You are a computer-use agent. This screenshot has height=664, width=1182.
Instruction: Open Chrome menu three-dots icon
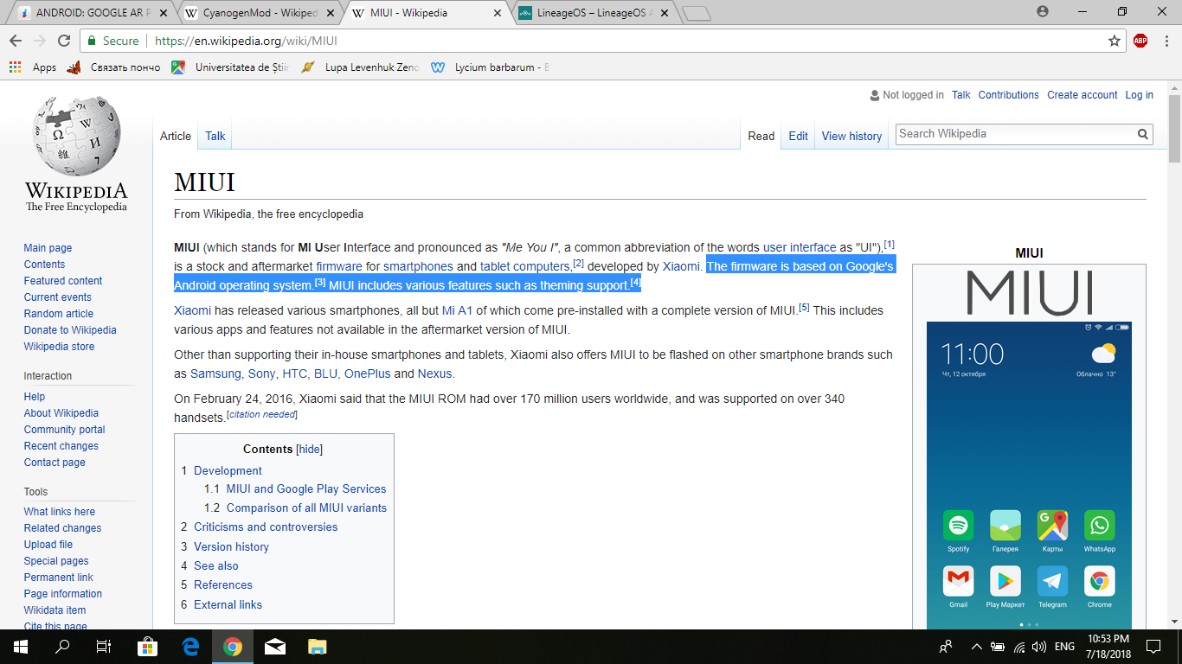click(x=1165, y=41)
